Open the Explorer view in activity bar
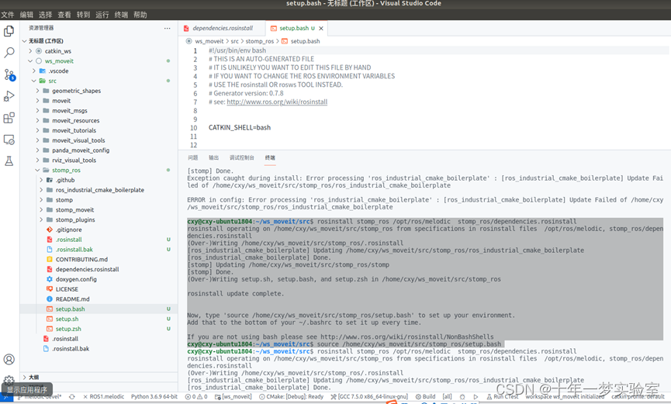This screenshot has height=404, width=671. (x=9, y=31)
